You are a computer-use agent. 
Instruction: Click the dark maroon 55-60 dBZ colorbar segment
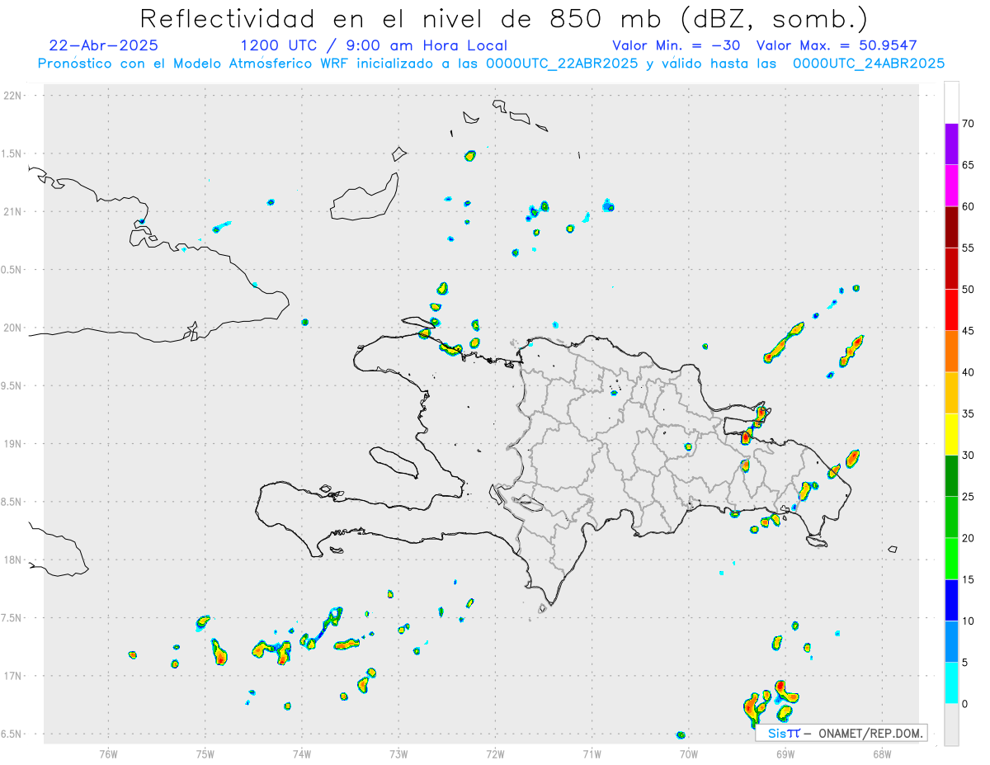pos(951,227)
